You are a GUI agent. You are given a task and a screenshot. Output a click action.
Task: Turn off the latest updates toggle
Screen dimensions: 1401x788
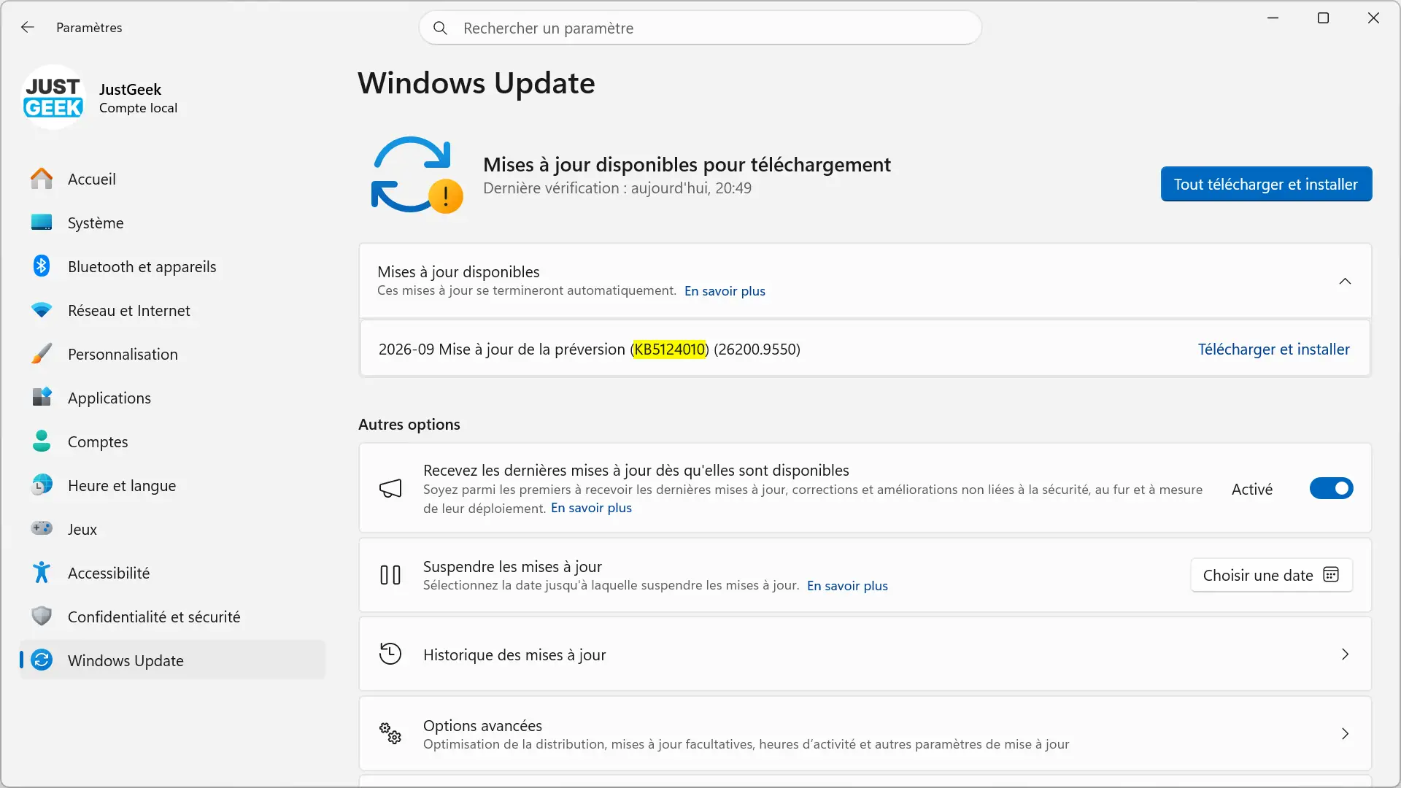point(1331,488)
